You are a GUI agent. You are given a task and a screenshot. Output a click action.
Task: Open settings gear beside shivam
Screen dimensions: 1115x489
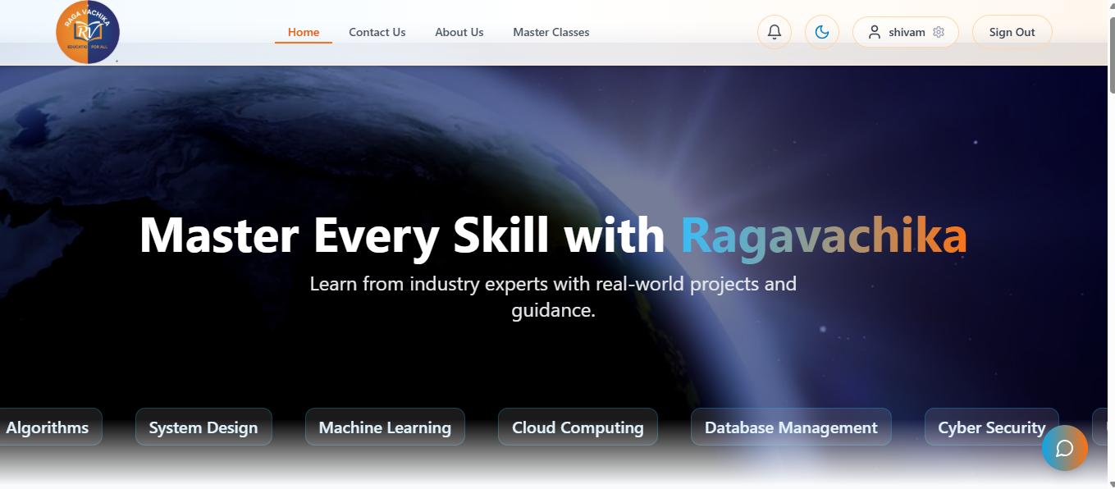tap(939, 32)
